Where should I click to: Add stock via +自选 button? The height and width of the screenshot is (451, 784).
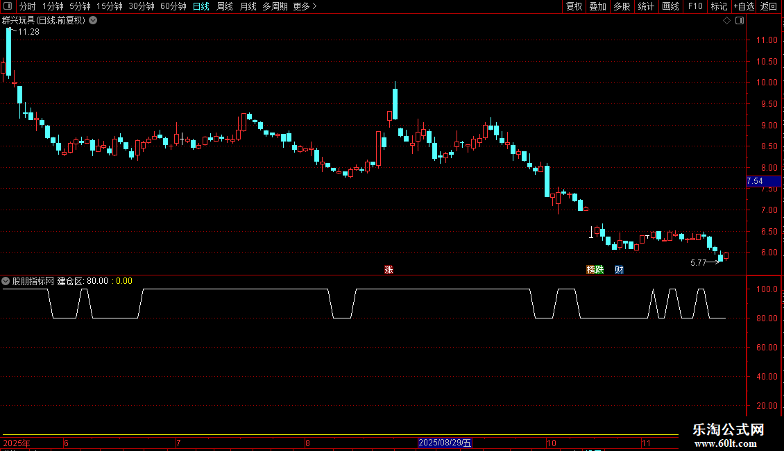[744, 6]
